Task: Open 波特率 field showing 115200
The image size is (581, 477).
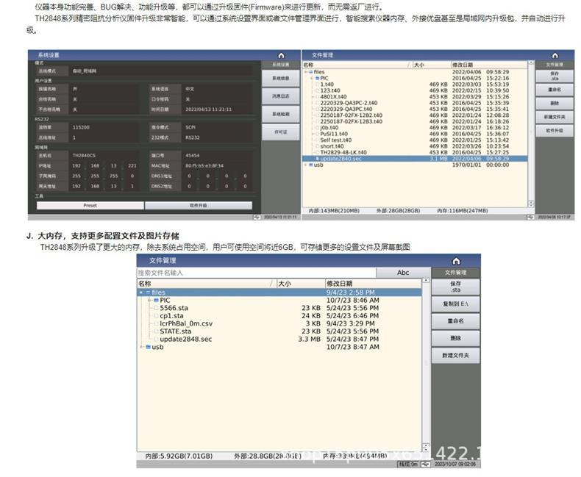Action: [104, 127]
